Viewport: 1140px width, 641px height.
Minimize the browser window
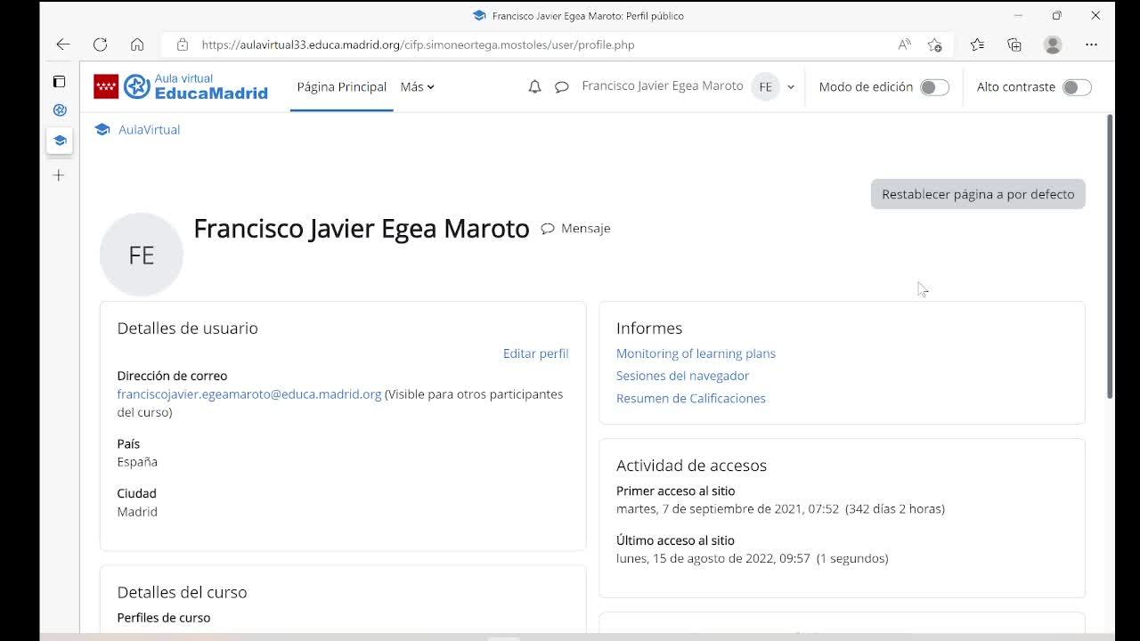coord(1018,15)
